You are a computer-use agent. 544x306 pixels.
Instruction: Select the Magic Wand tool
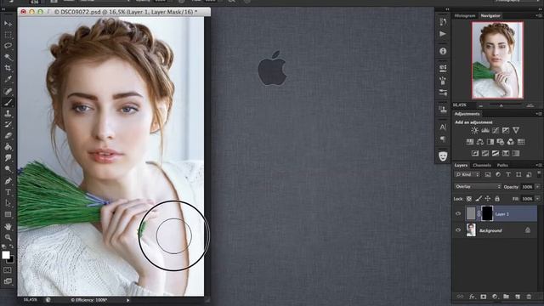click(x=8, y=57)
